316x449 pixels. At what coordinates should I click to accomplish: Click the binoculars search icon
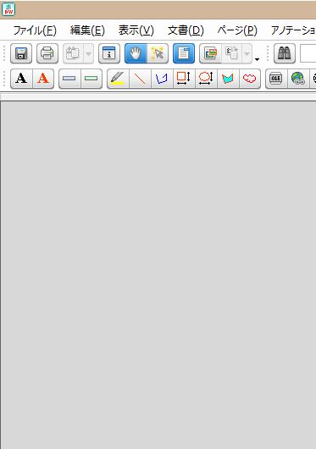click(285, 53)
